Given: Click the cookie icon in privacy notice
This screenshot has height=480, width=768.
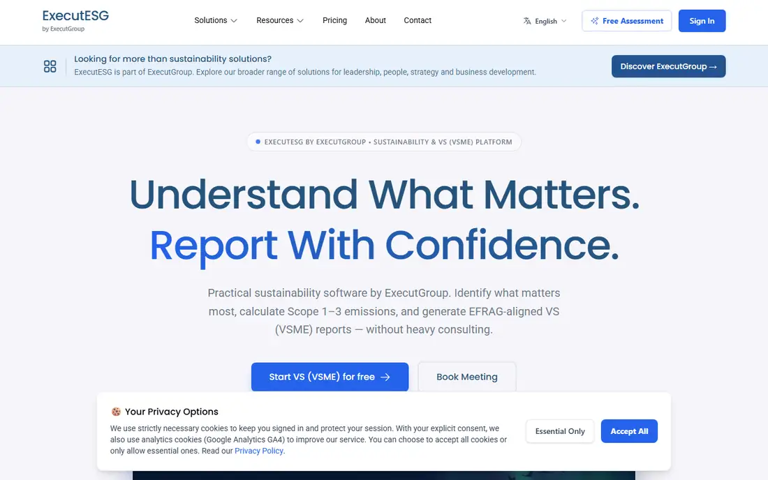Looking at the screenshot, I should tap(116, 412).
